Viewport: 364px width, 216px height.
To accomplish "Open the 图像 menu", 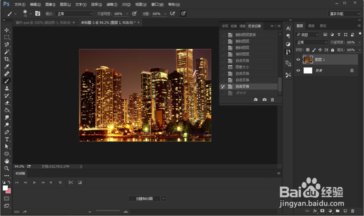I will [x=50, y=4].
